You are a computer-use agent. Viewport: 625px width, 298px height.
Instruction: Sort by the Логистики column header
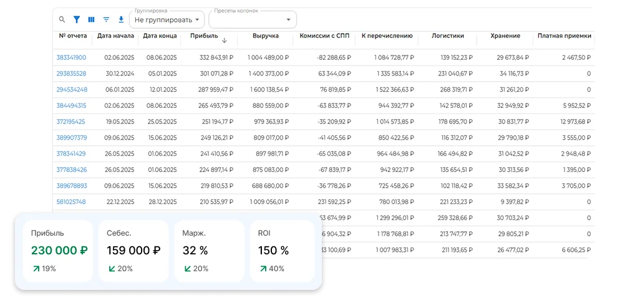pyautogui.click(x=448, y=36)
